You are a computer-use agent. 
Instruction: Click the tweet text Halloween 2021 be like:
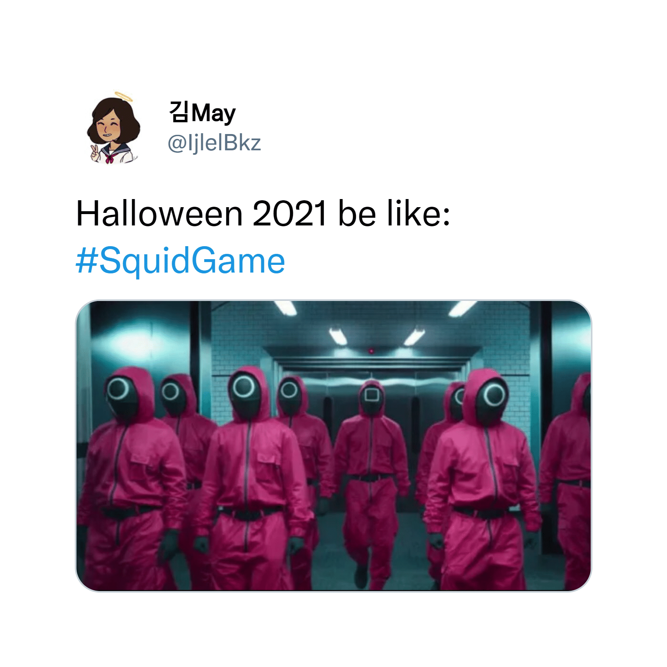pyautogui.click(x=263, y=213)
